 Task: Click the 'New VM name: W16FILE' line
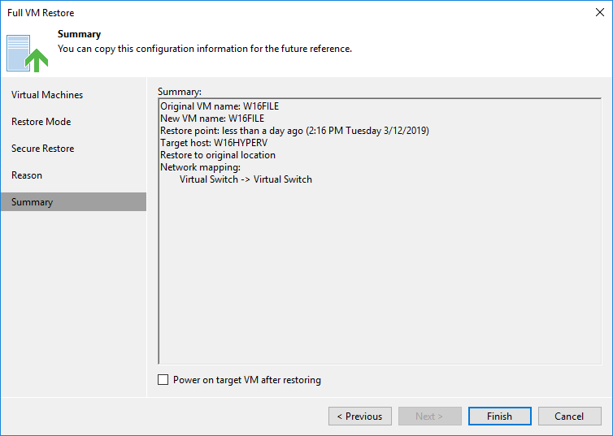pos(212,119)
